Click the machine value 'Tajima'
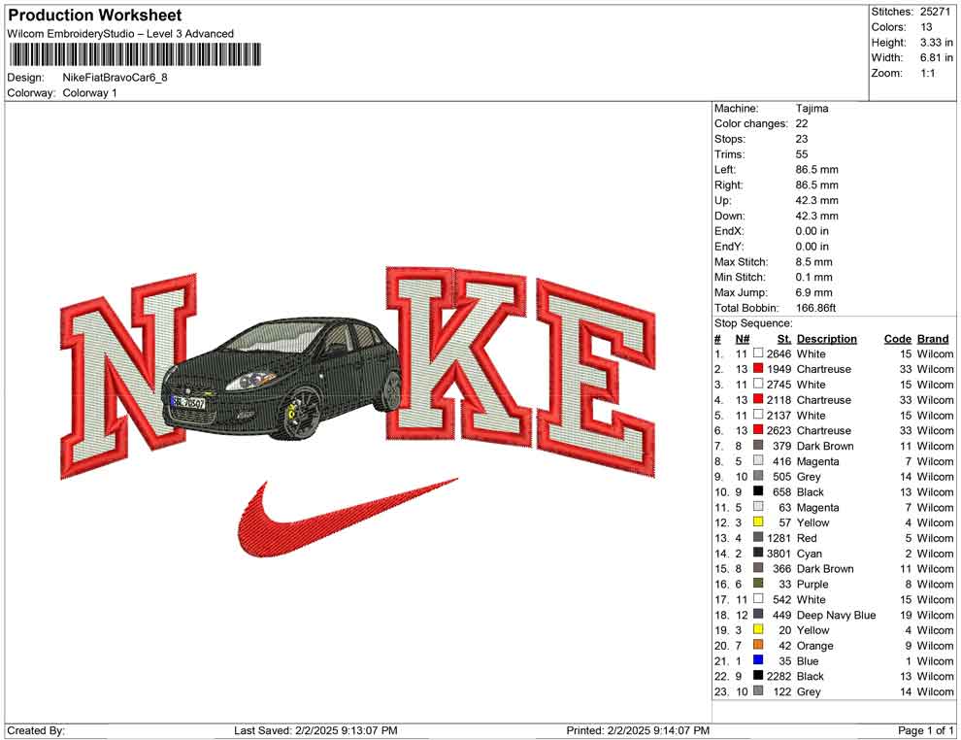Image resolution: width=961 pixels, height=740 pixels. [x=812, y=109]
